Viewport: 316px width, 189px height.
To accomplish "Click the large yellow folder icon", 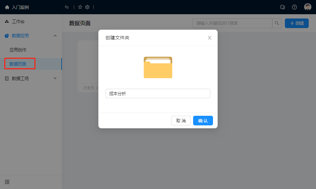I will [x=158, y=68].
